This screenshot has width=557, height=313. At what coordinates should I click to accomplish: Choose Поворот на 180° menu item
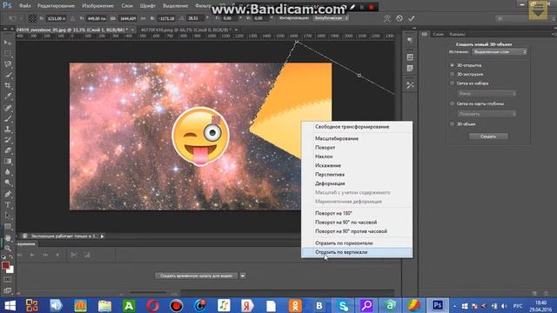(357, 213)
